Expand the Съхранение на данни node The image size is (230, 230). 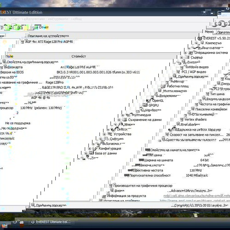pyautogui.click(x=119, y=120)
